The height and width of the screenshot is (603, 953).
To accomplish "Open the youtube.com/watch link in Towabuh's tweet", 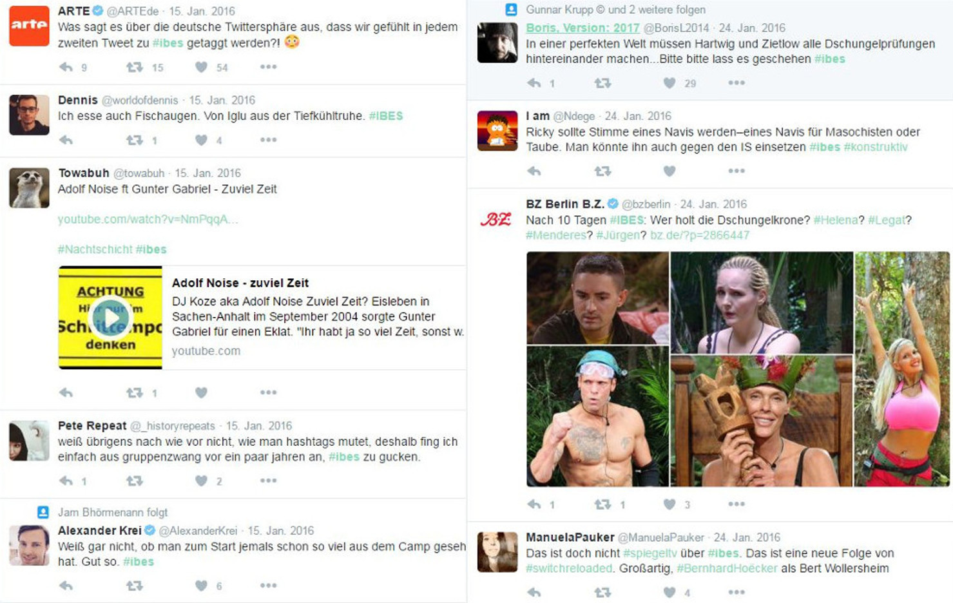I will (148, 219).
